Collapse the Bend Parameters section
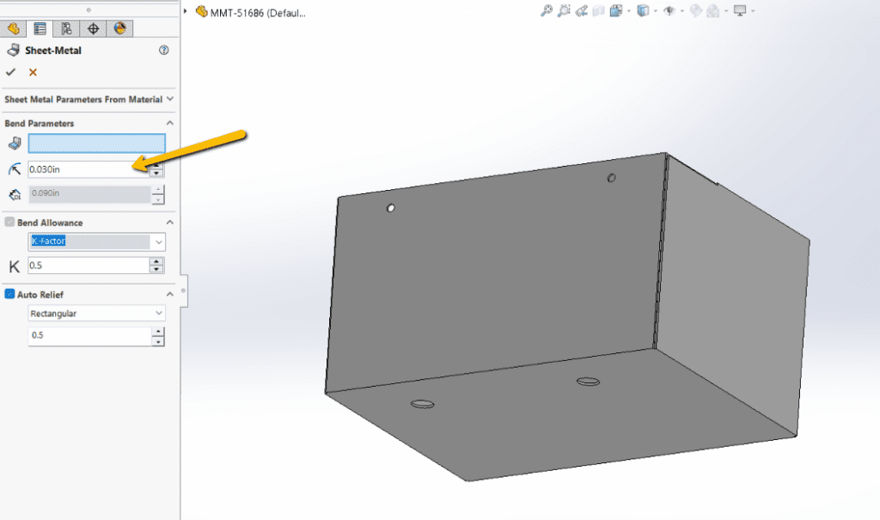The width and height of the screenshot is (880, 520). pyautogui.click(x=170, y=123)
